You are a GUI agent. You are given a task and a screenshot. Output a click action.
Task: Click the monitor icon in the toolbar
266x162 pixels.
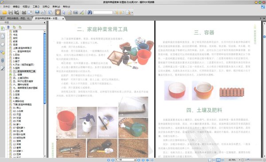pyautogui.click(x=37, y=12)
